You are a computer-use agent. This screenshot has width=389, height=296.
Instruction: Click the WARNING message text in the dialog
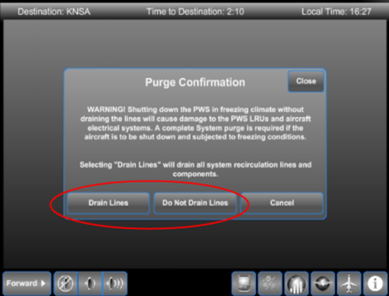point(195,123)
